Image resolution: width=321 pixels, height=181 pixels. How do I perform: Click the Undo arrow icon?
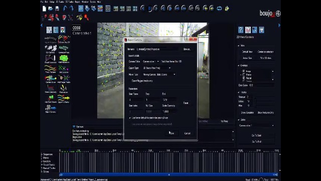(x=65, y=9)
